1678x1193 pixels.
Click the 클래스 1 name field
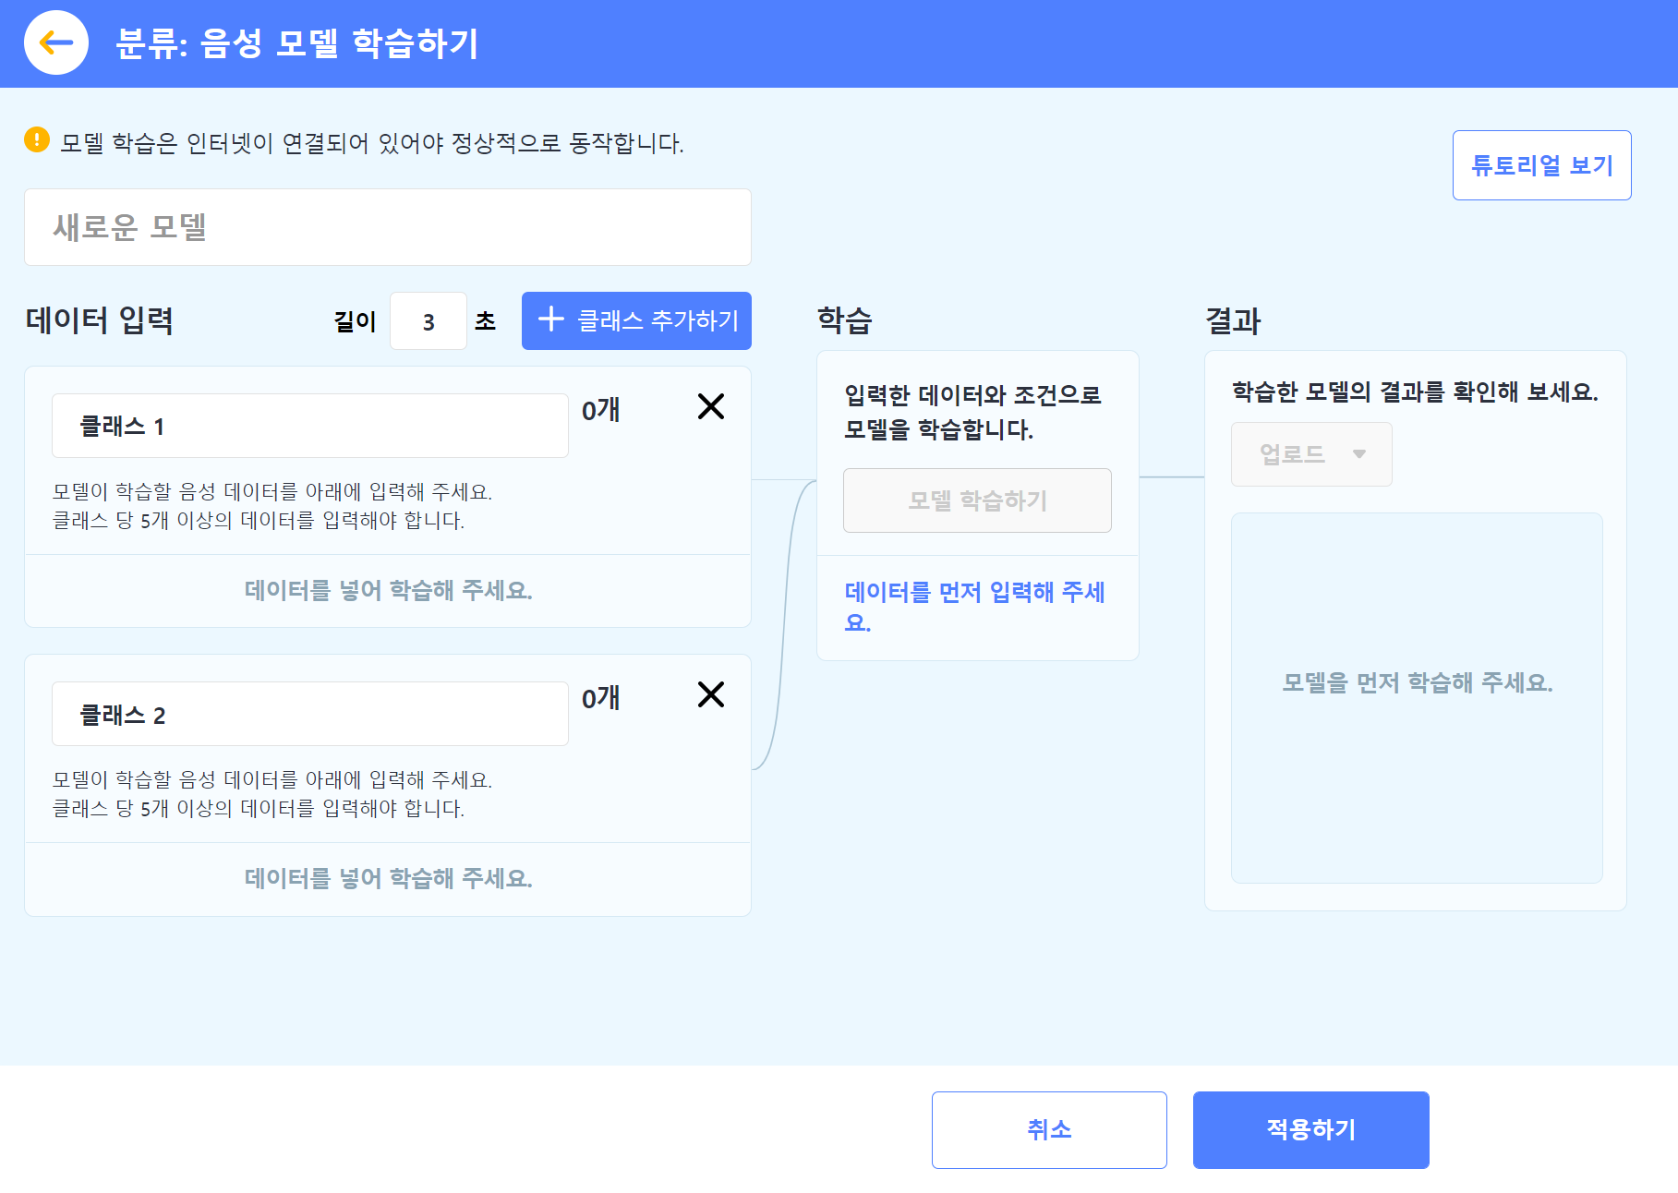tap(310, 426)
